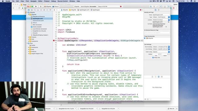The image size is (198, 111).
Task: Expand Targets Support Files folder
Action: 29,54
